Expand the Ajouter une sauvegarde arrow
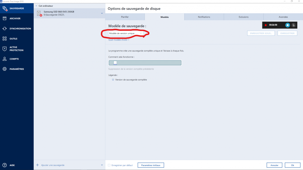 [x=102, y=165]
